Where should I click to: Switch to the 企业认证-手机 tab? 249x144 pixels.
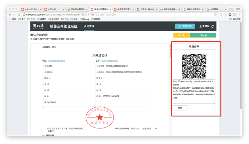pos(31,10)
